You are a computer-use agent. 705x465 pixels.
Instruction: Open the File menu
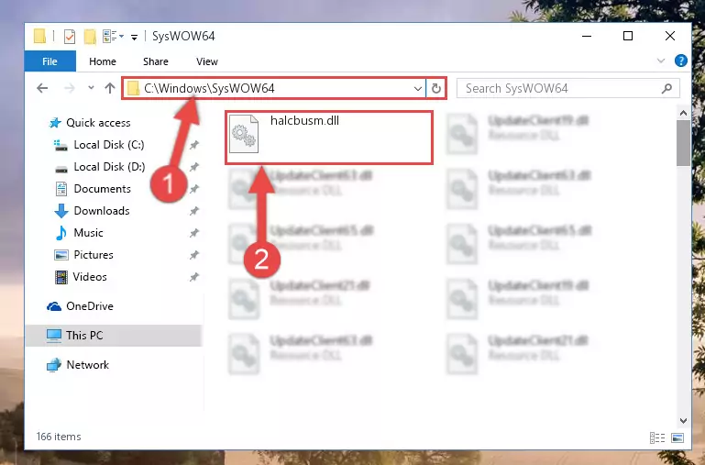pos(50,61)
